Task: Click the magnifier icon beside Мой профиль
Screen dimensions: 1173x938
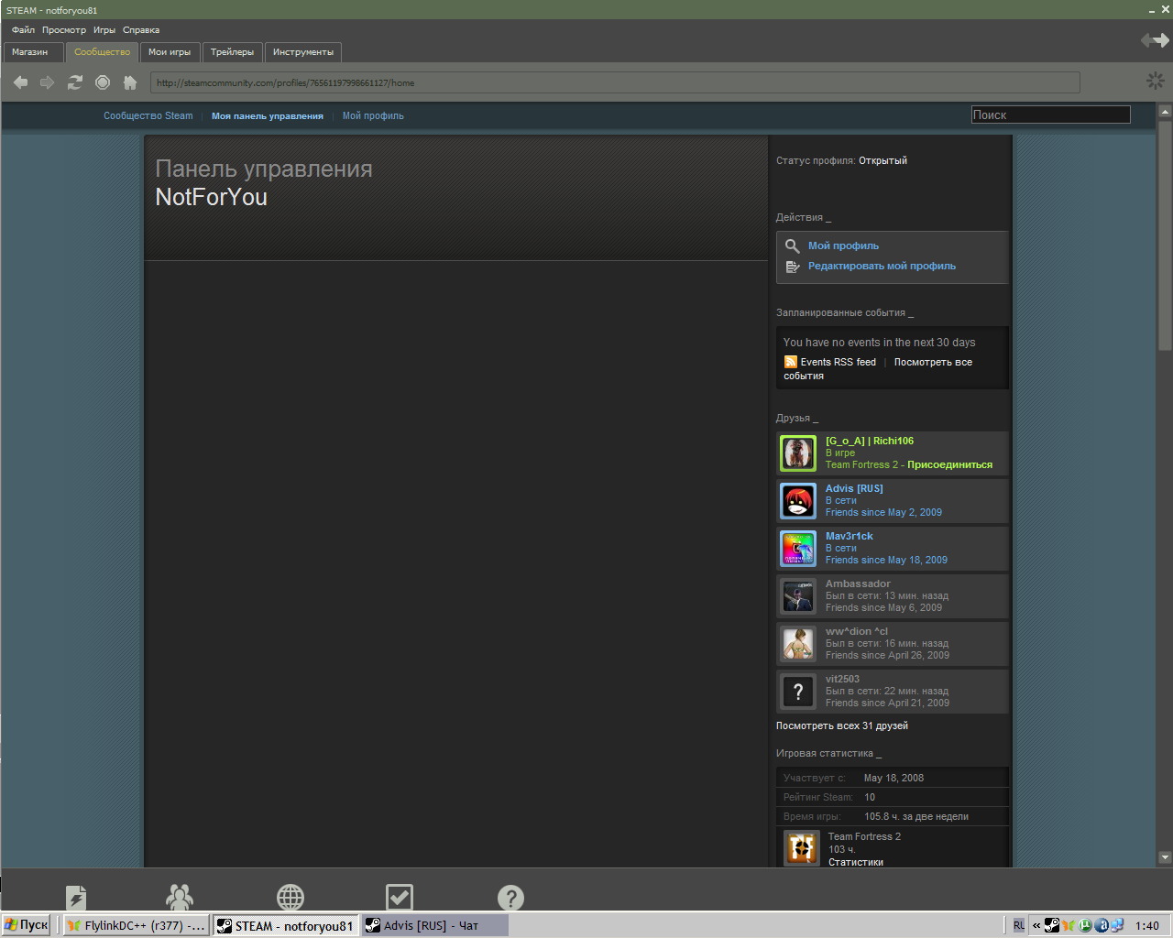Action: pyautogui.click(x=793, y=245)
